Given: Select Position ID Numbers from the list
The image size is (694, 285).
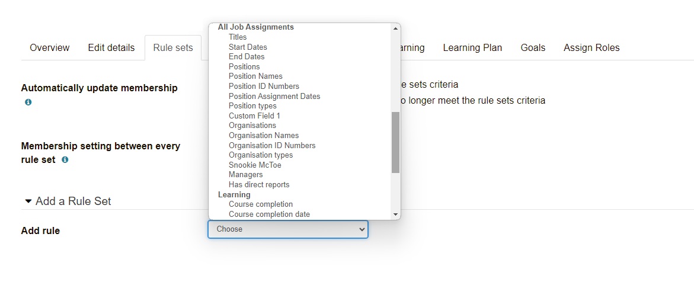Looking at the screenshot, I should click(x=264, y=87).
